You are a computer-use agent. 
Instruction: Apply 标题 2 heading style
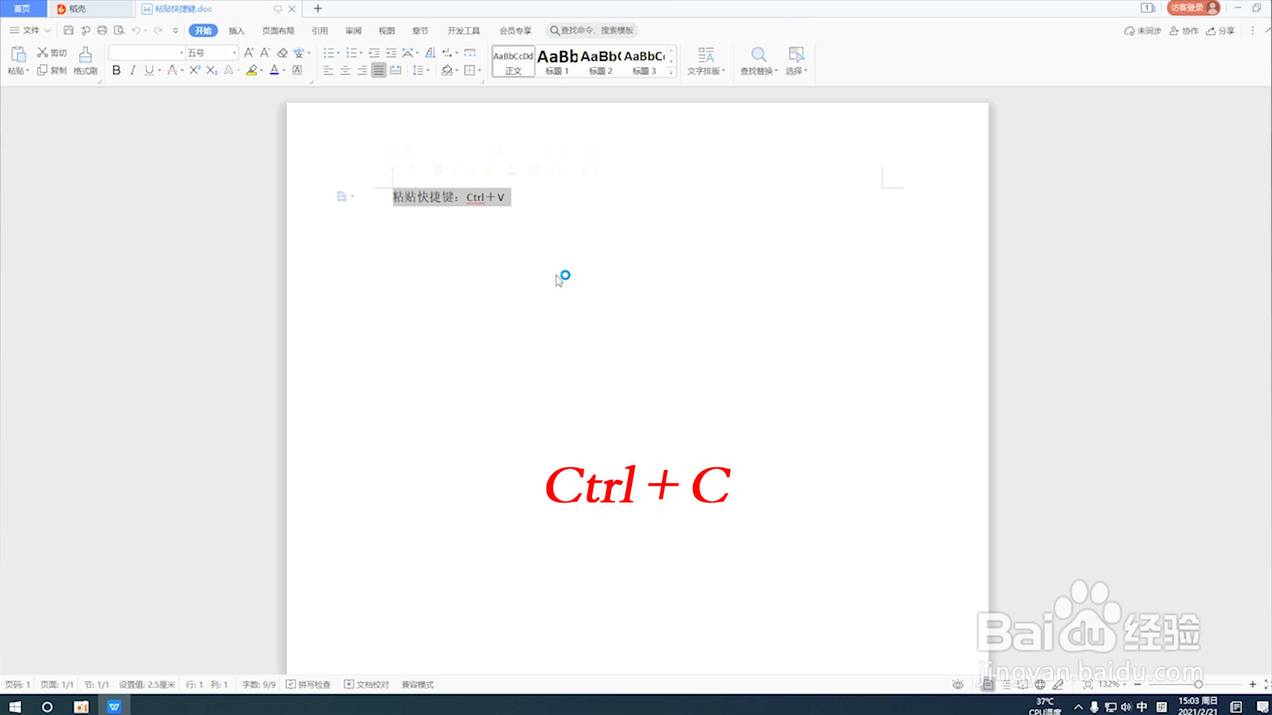point(601,61)
